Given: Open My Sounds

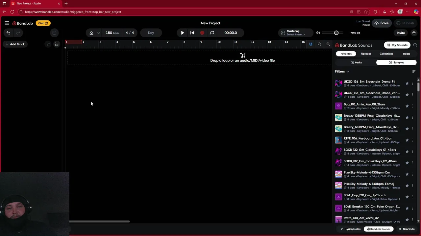Looking at the screenshot, I should click(x=397, y=45).
